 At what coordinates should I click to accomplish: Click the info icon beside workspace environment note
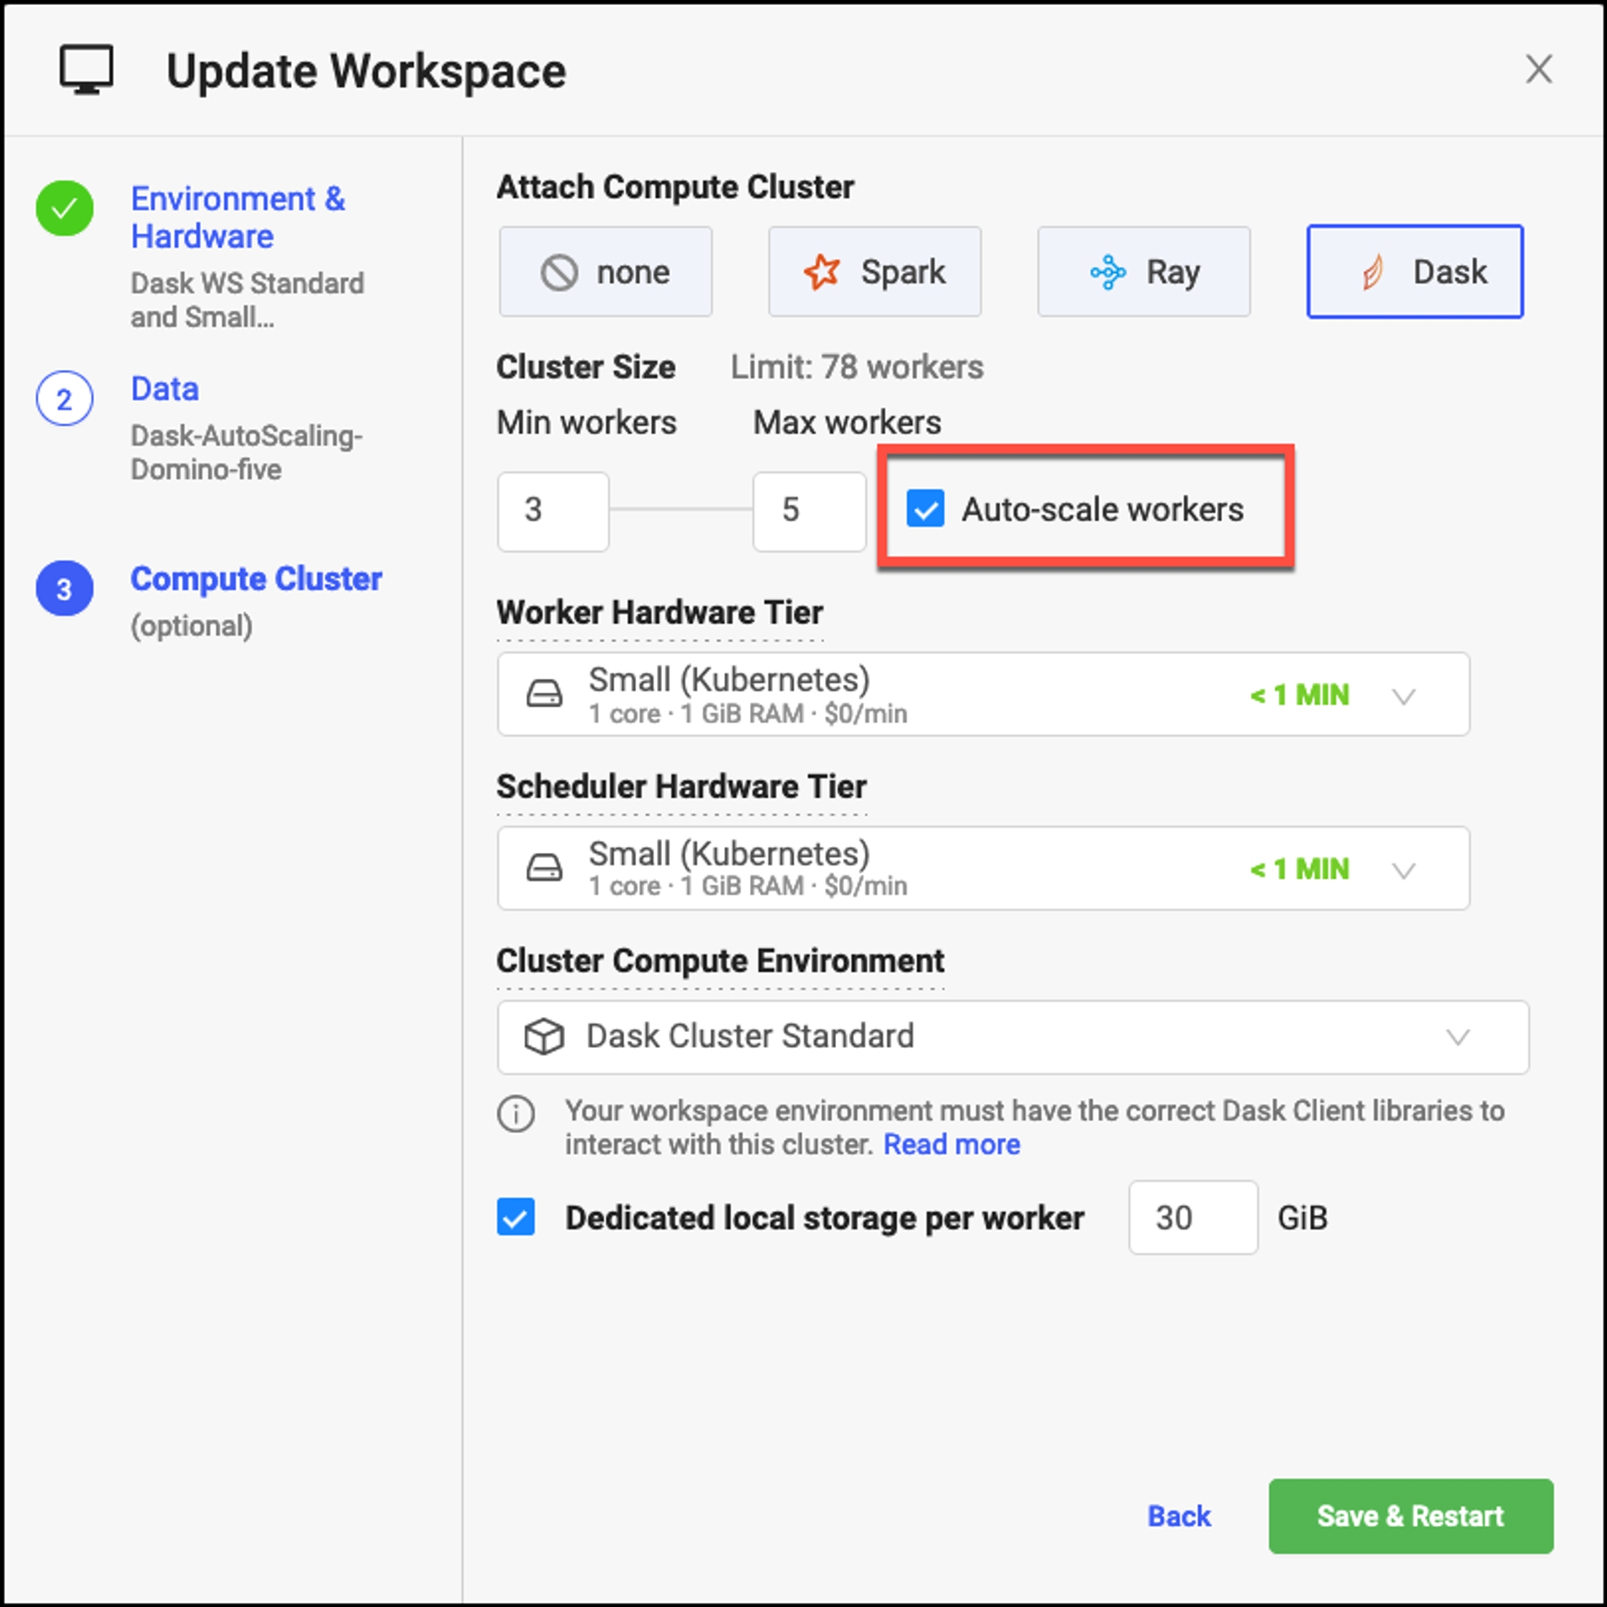click(516, 1114)
